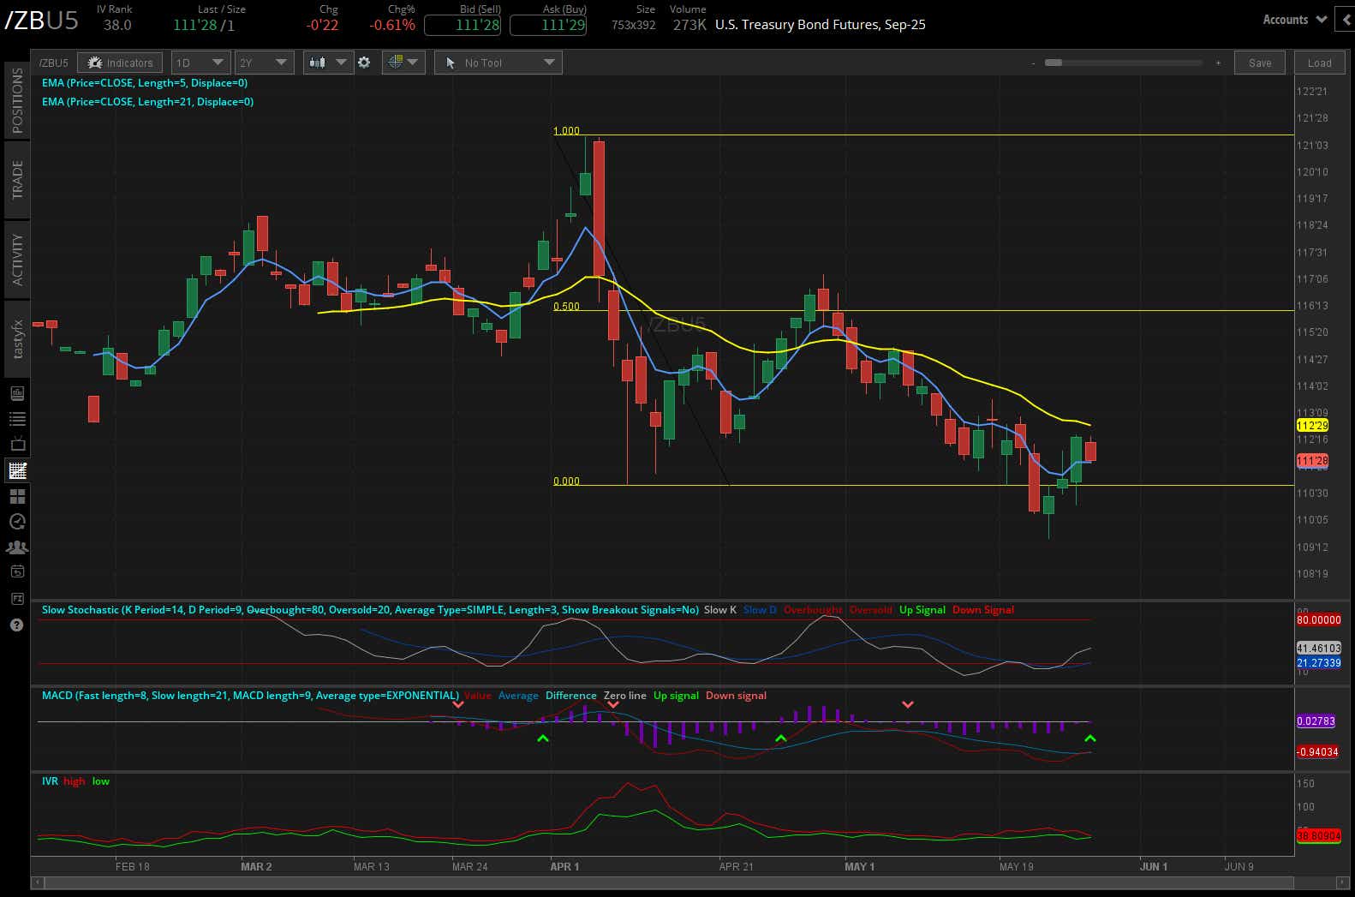Viewport: 1355px width, 897px height.
Task: Click the early May MACD down signal arrow
Action: (908, 704)
